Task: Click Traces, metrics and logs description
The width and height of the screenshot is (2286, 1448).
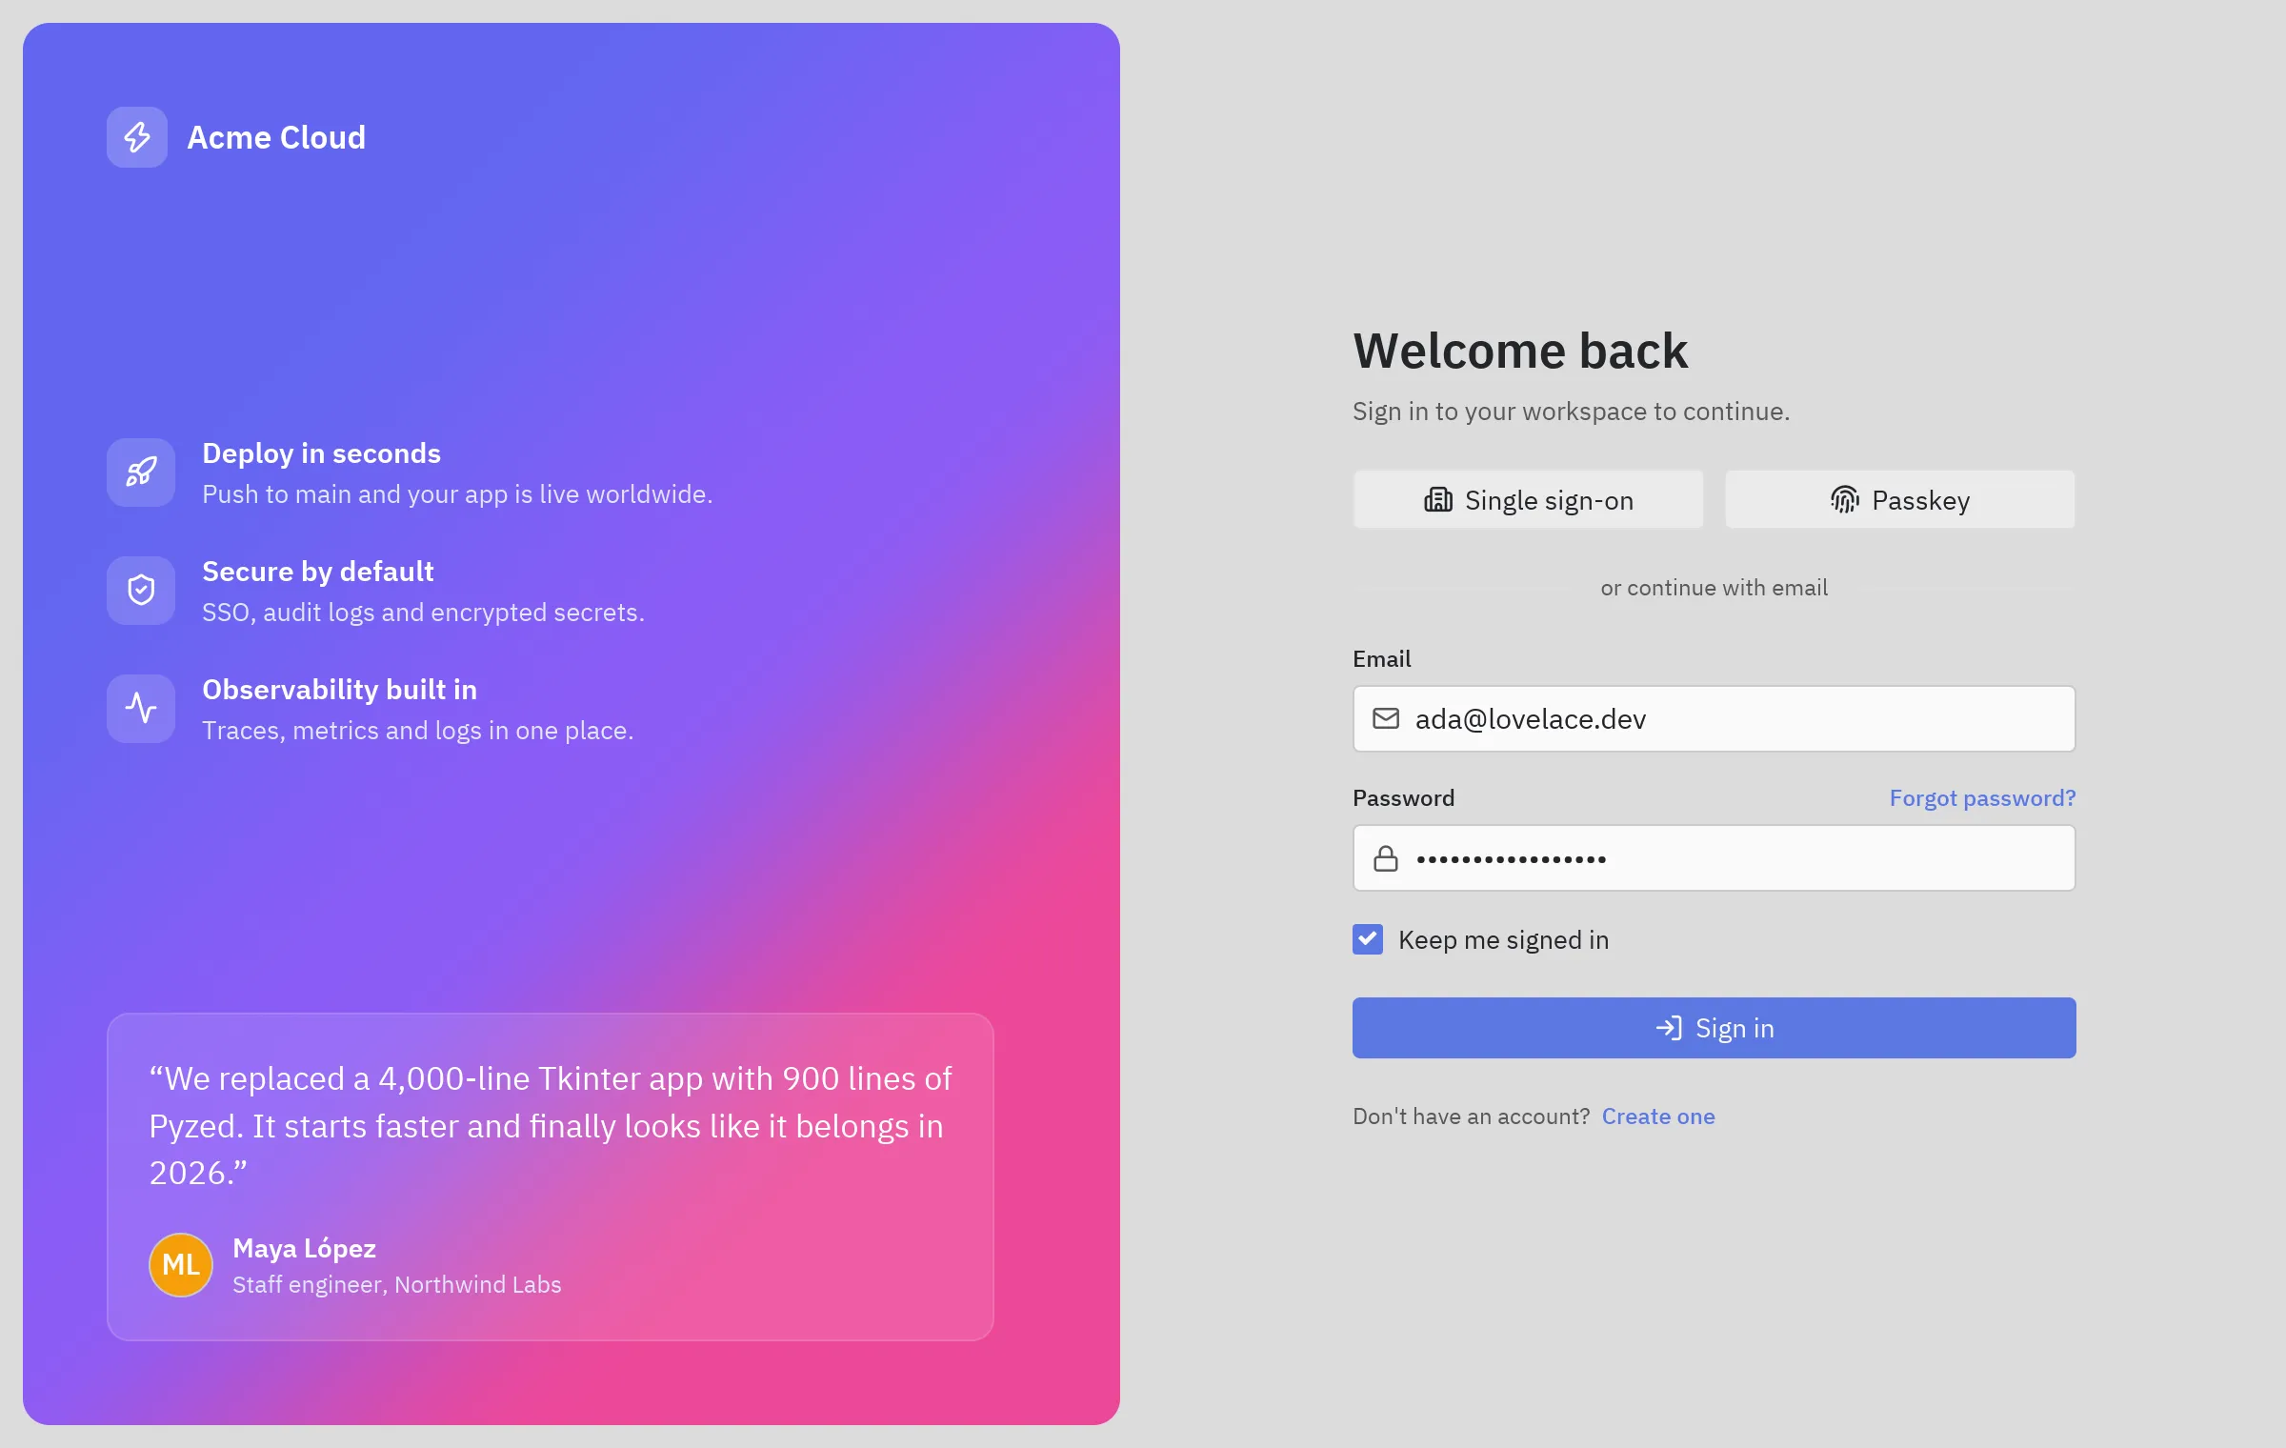Action: click(418, 731)
